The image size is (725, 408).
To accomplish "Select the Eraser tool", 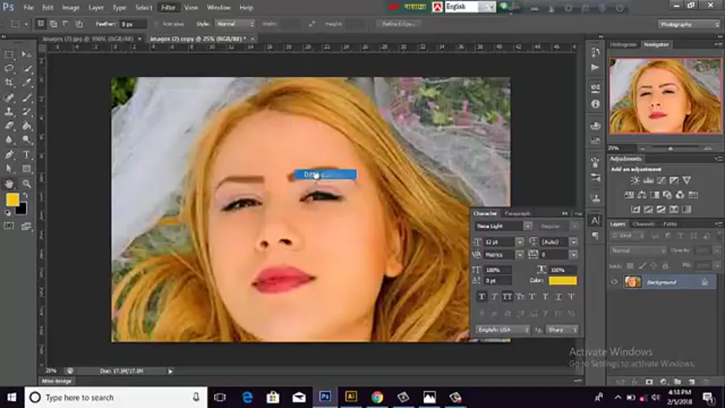I will click(10, 126).
